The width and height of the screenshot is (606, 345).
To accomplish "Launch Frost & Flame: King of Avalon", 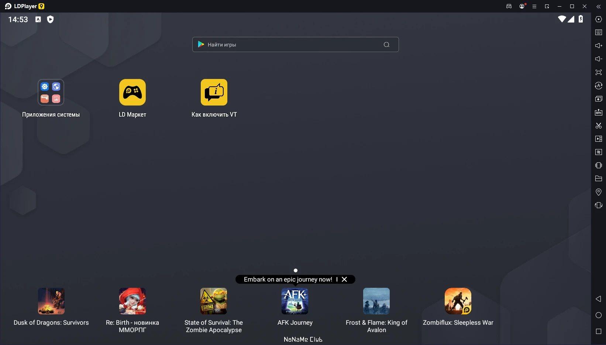I will 376,301.
